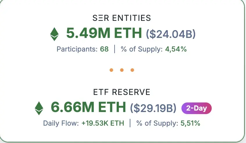Click the 6.66M ETH total
Viewport: 246px width, 143px height.
(x=88, y=108)
